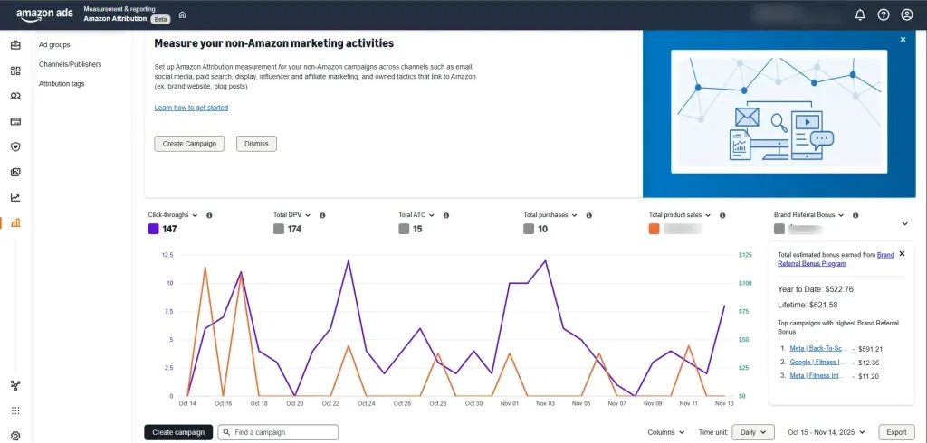Focus the Find a campaign search field

[x=278, y=432]
